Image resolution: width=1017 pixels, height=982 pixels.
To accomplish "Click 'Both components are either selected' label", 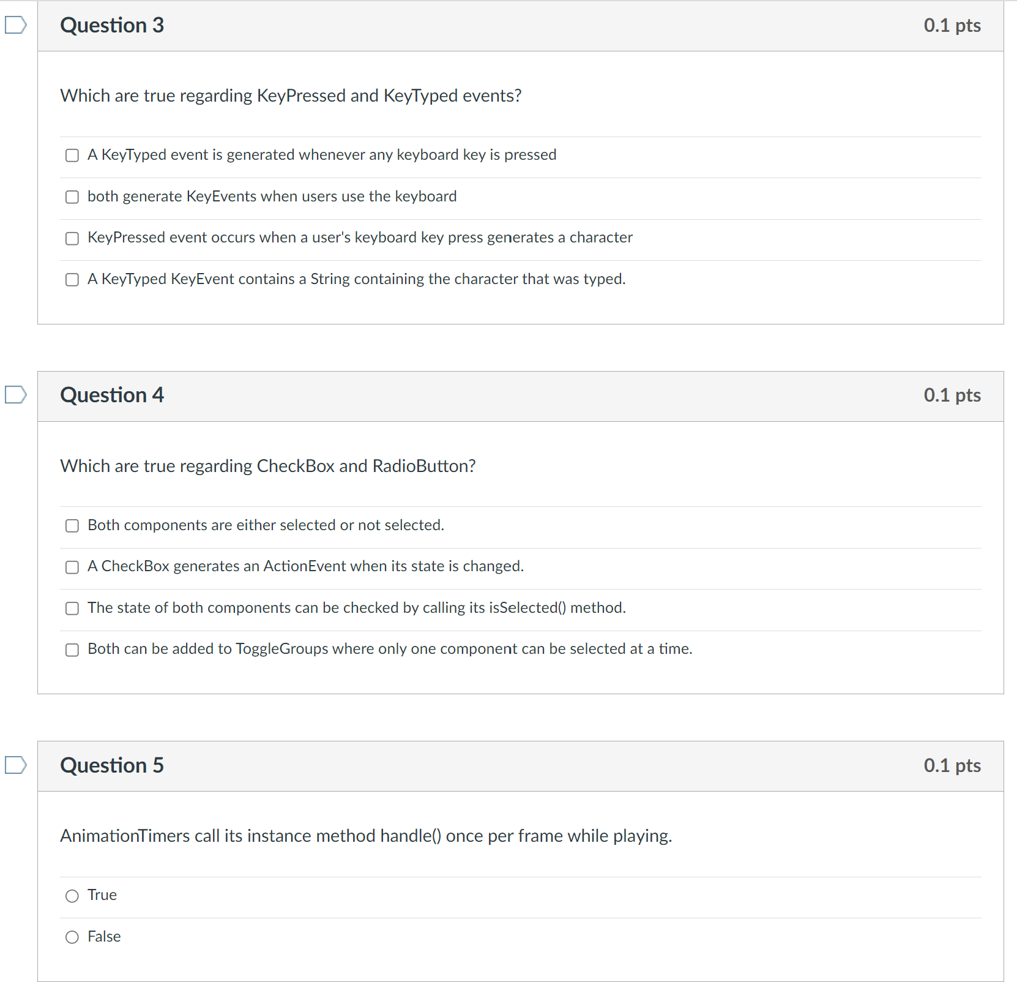I will point(266,525).
